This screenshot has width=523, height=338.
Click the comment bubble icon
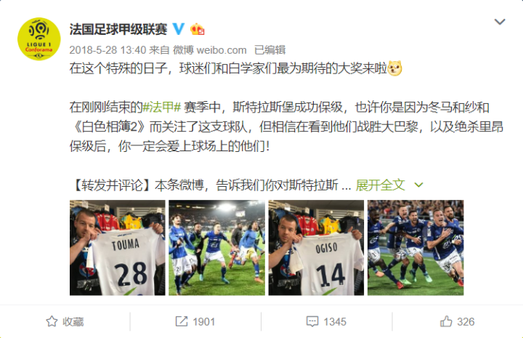click(312, 321)
